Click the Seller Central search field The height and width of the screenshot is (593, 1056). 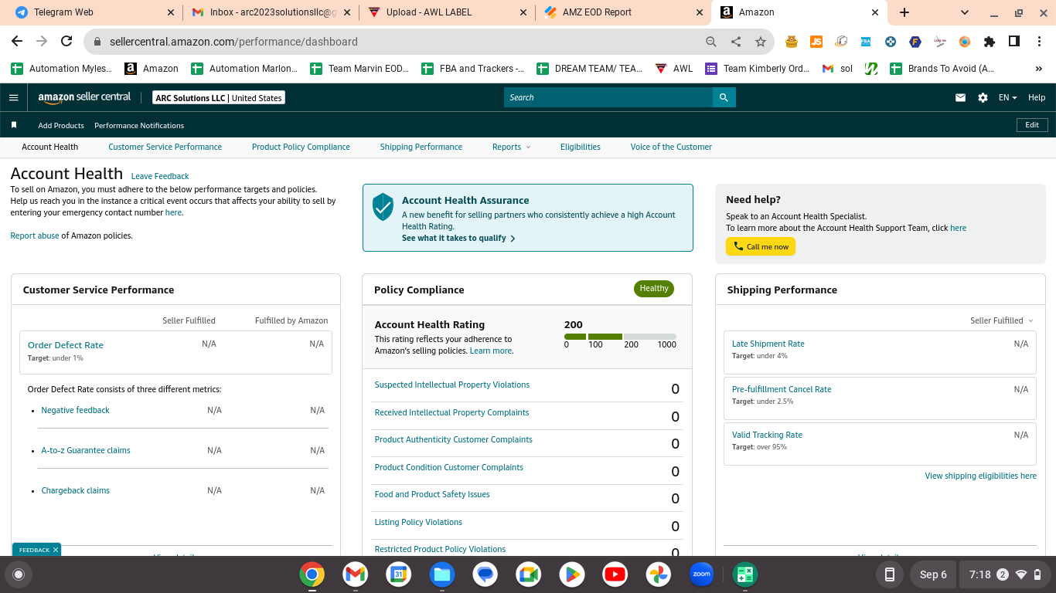pyautogui.click(x=608, y=97)
